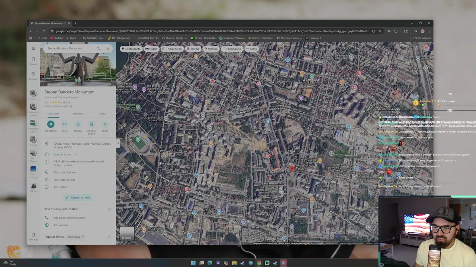Filter map by Things to do
The image size is (476, 267).
coord(172,49)
